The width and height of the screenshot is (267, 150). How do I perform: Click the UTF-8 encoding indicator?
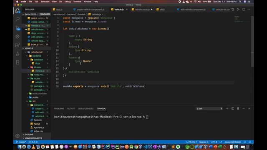click(214, 142)
